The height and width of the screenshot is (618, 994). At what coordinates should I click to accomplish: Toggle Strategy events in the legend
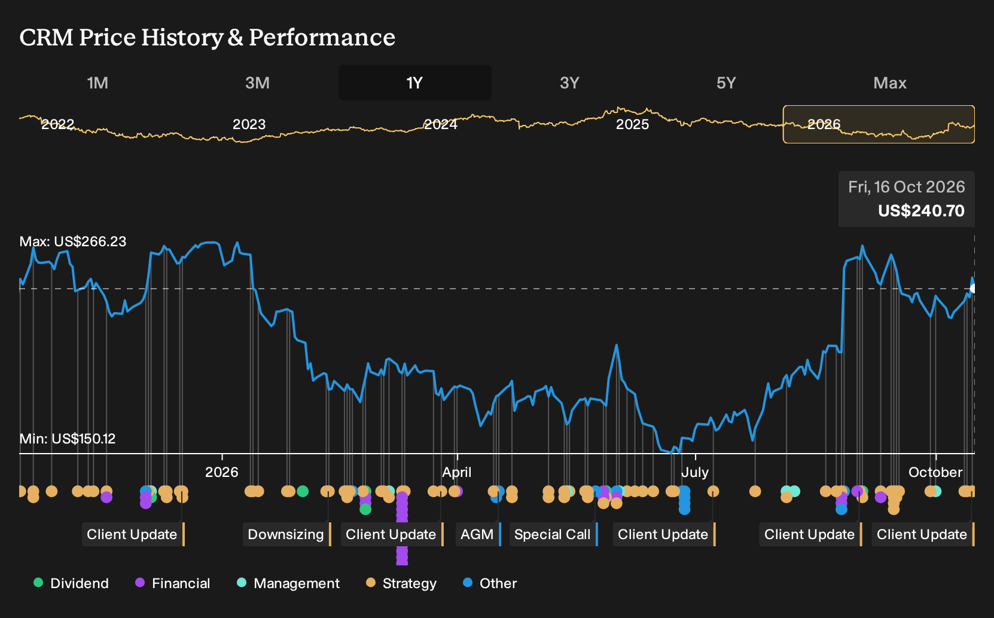[401, 583]
